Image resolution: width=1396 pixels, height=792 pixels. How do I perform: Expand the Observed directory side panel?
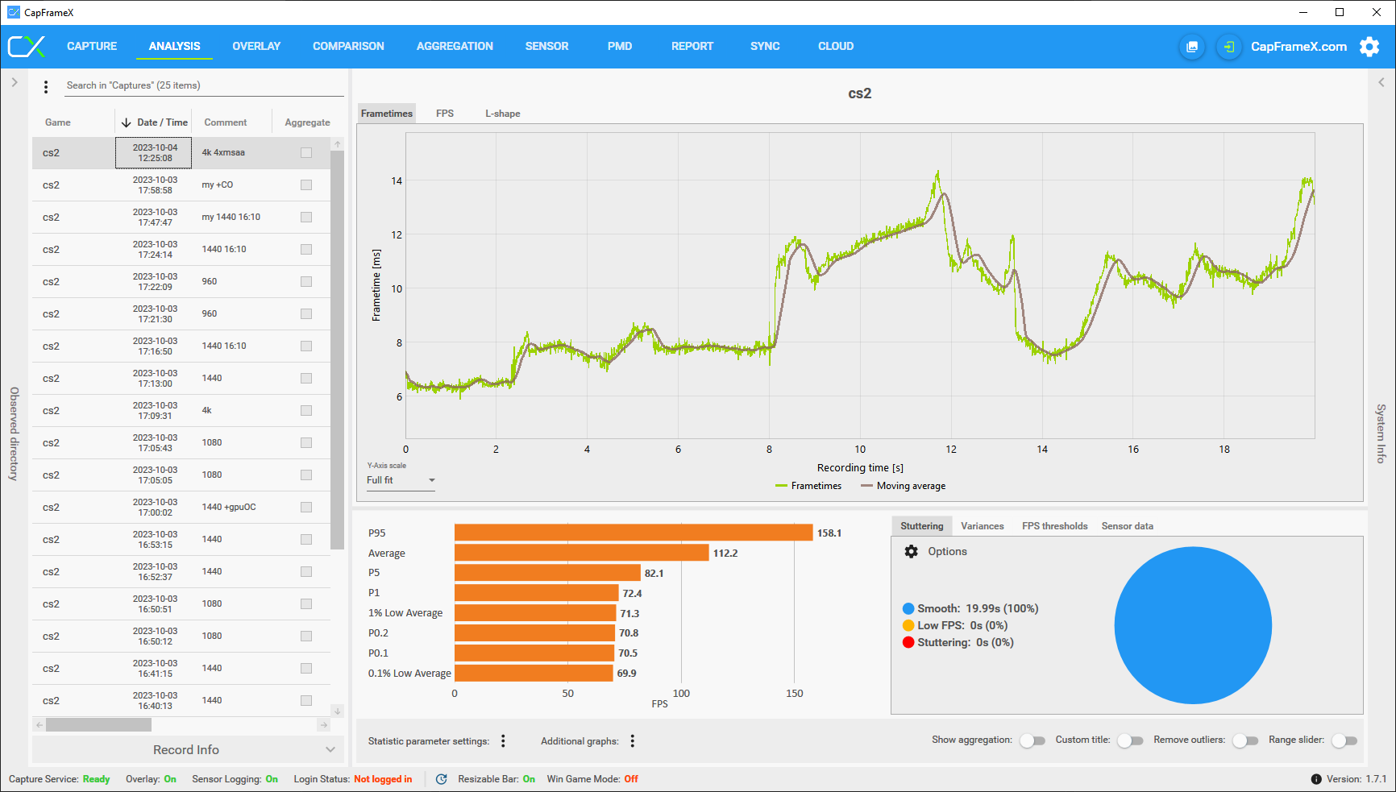click(x=15, y=82)
